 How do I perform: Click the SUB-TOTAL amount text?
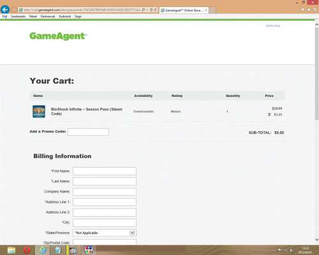[279, 133]
